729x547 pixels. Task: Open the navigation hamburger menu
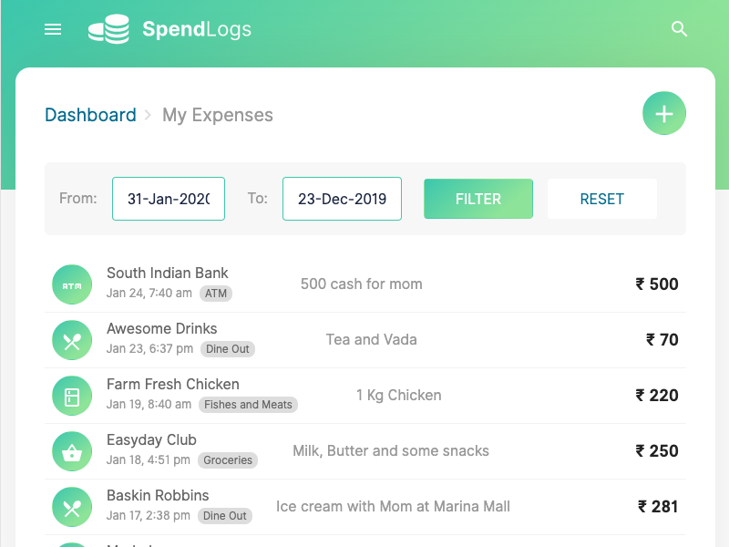53,29
